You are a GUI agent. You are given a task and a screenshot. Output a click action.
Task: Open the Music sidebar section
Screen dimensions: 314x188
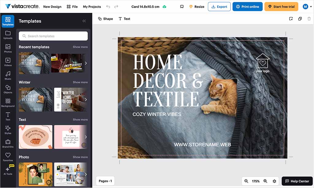(8, 75)
